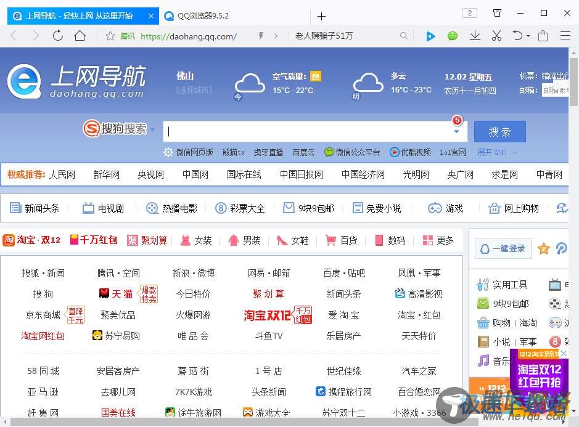The height and width of the screenshot is (427, 579).
Task: Open the skin shirt icon in title bar
Action: (498, 14)
